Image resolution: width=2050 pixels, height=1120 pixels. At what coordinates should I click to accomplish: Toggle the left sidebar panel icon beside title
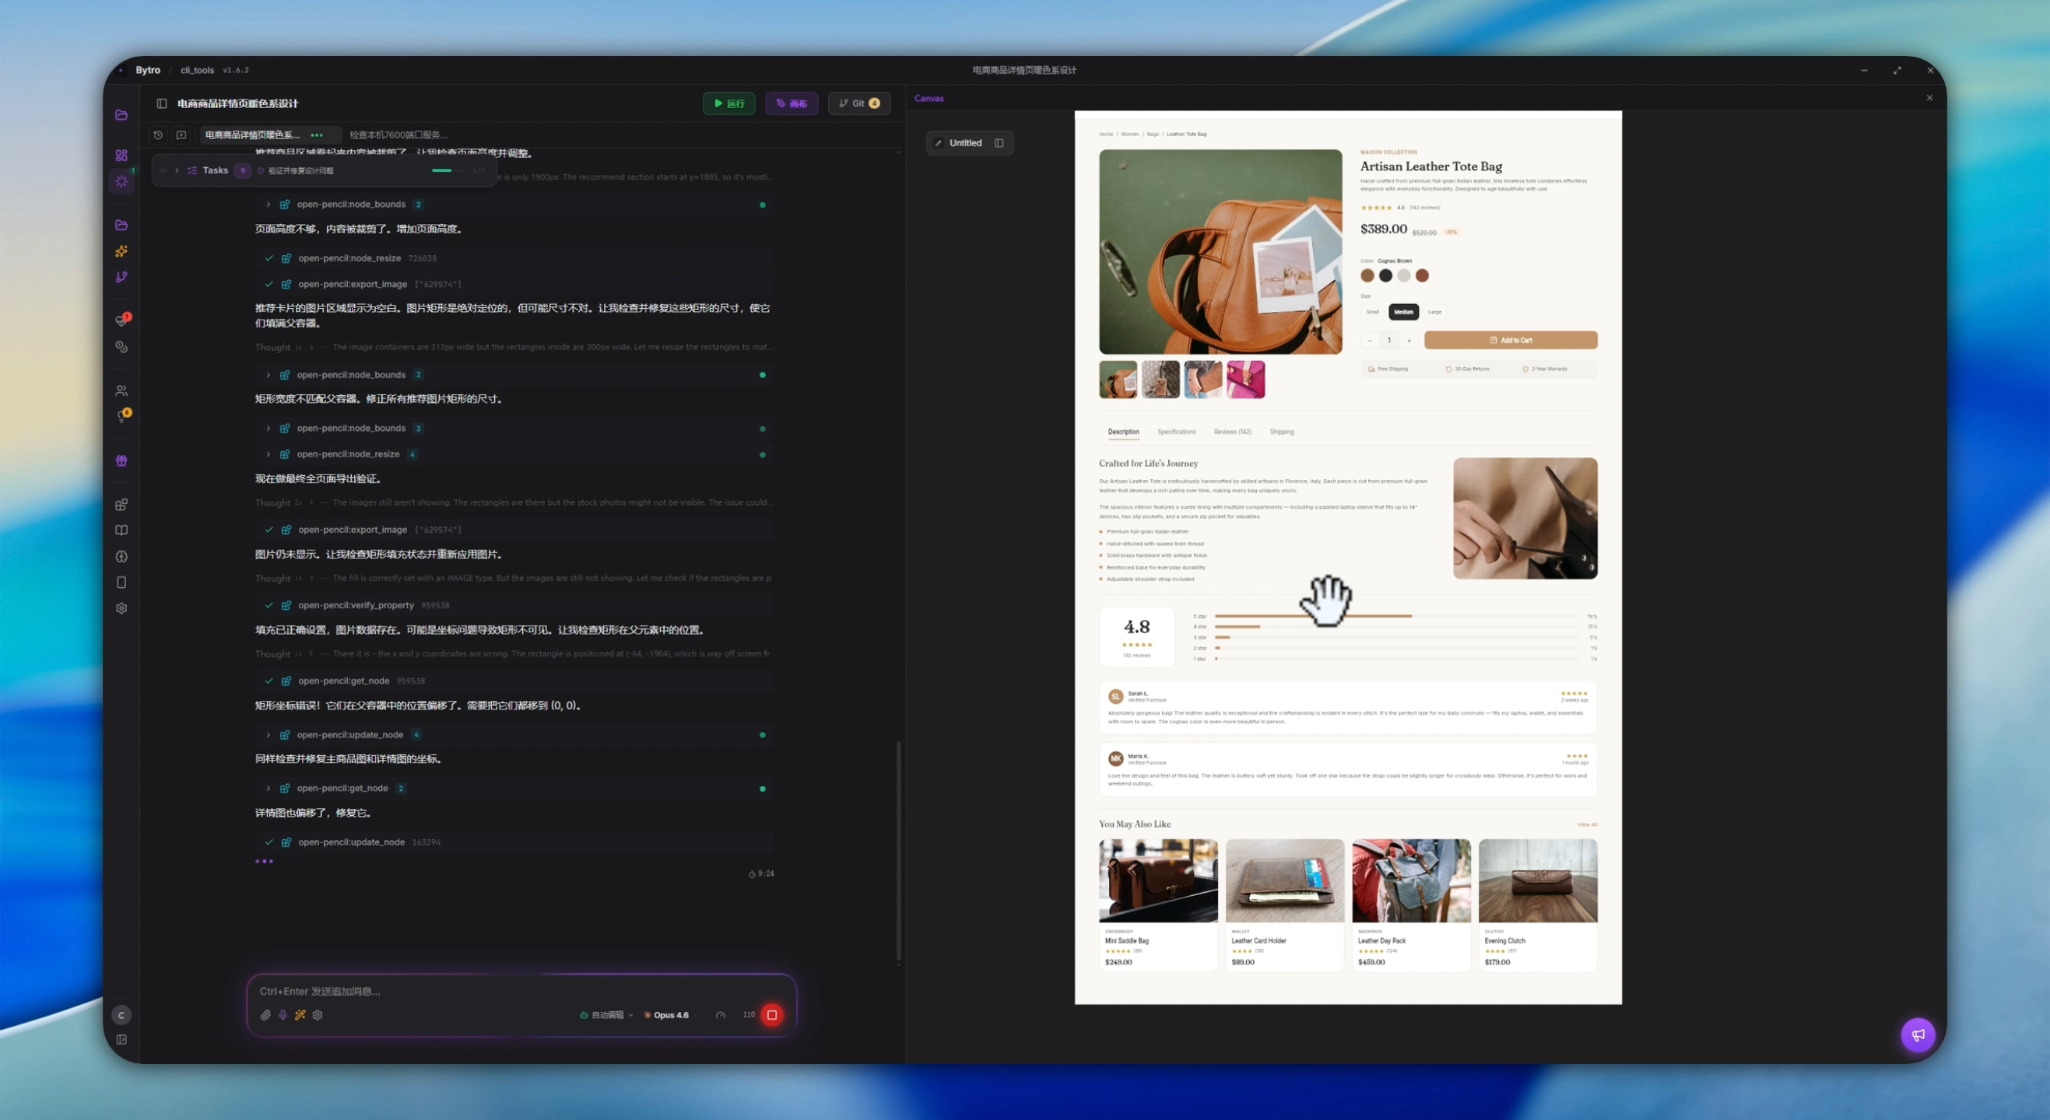point(162,103)
